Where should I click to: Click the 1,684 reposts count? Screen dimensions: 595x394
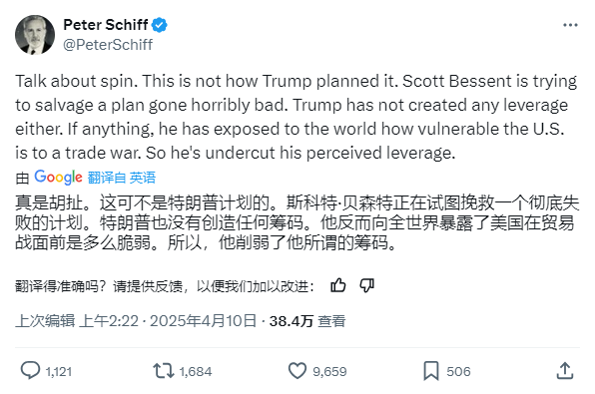[196, 372]
